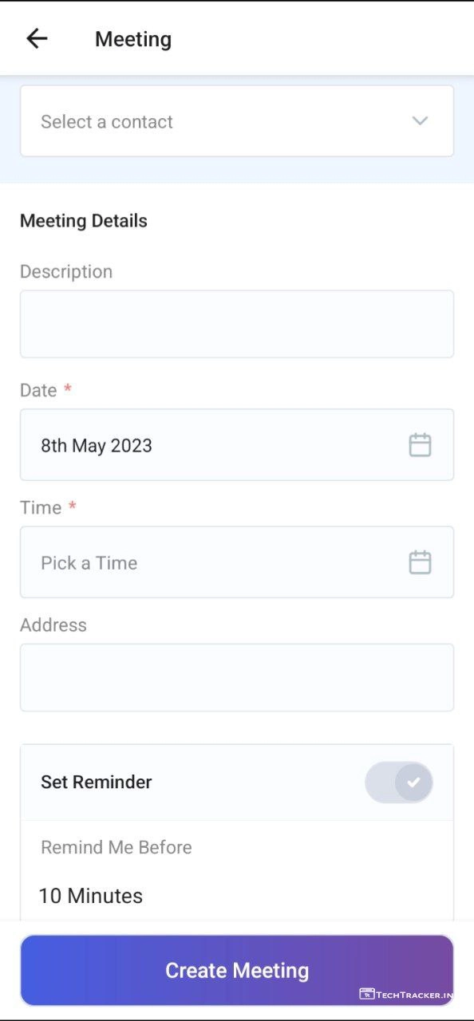Click the Meeting page title

click(x=133, y=39)
